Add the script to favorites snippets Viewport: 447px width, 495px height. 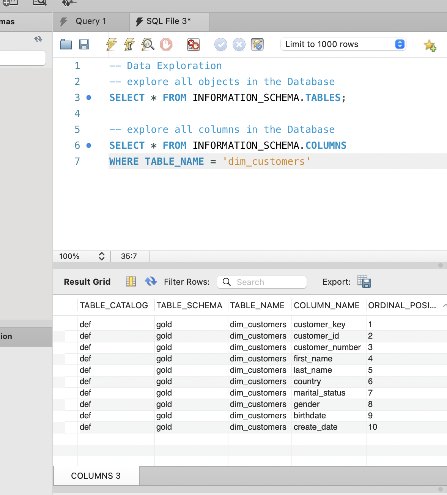[430, 45]
